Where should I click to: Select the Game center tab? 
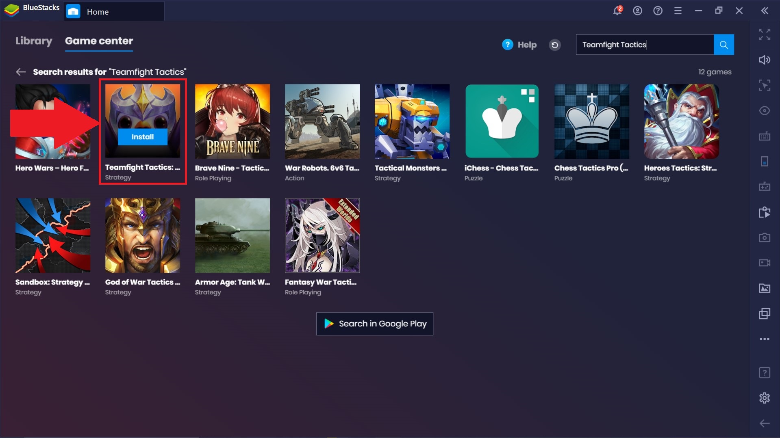99,41
